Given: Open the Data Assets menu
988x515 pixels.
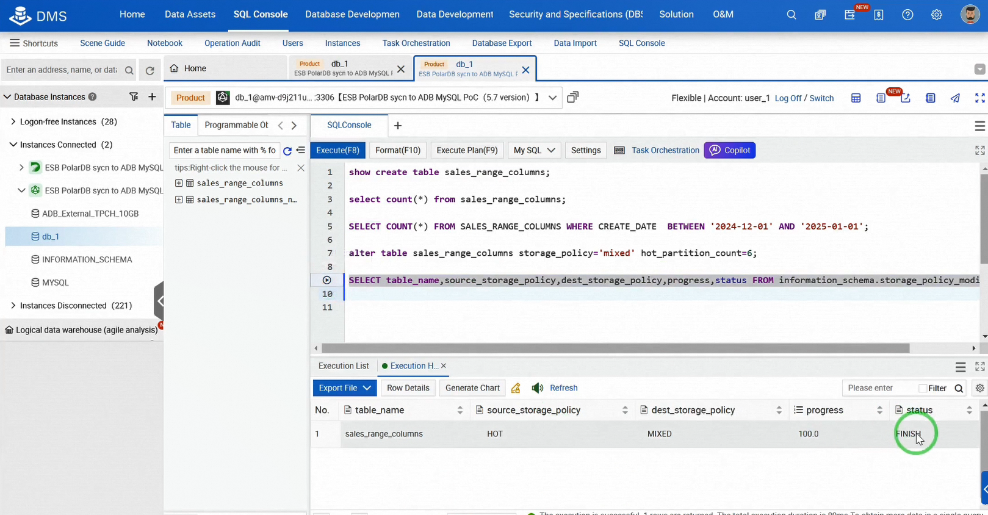Looking at the screenshot, I should [x=190, y=14].
